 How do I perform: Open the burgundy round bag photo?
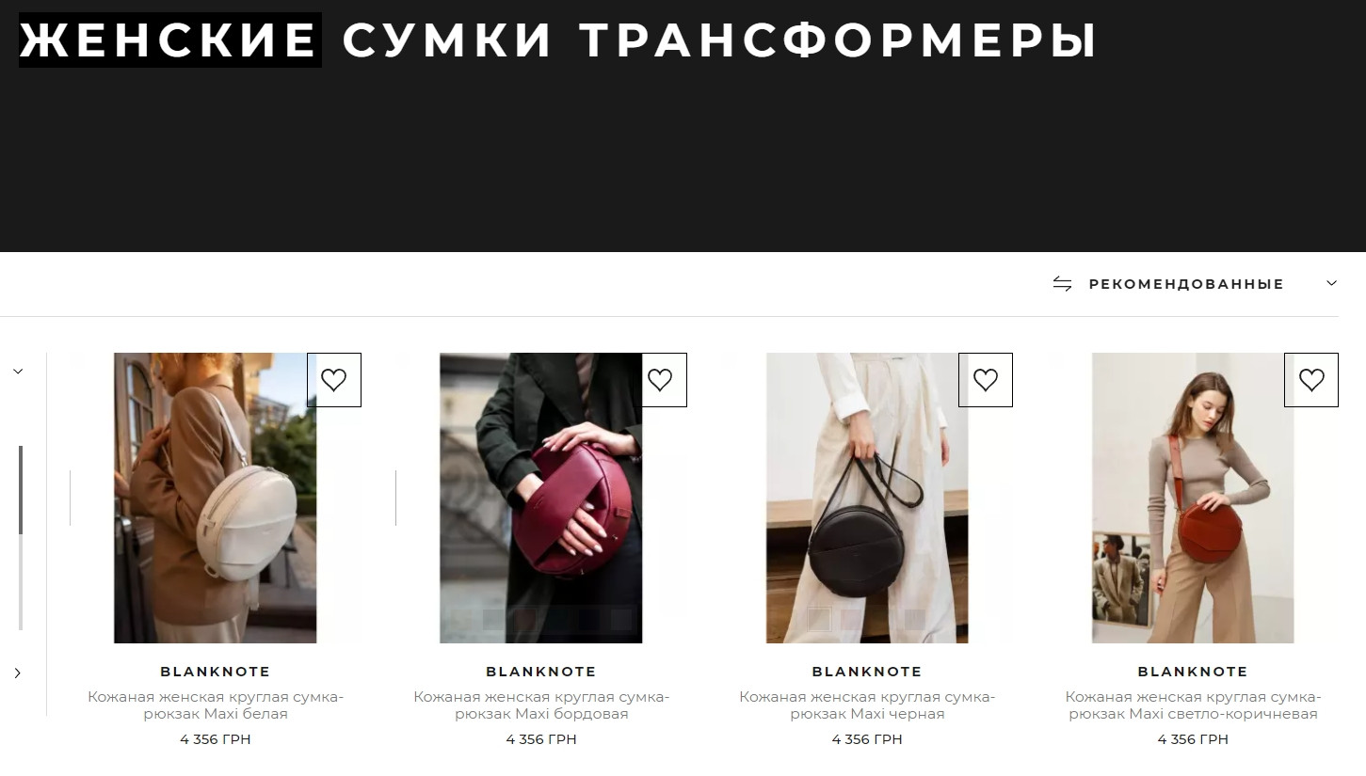coord(541,499)
